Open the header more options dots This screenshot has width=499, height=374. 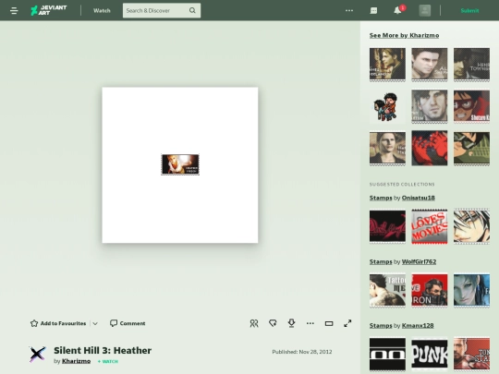pos(349,10)
